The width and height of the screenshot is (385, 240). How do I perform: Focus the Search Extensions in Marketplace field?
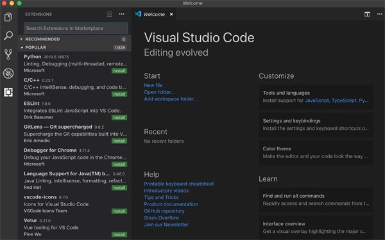(x=76, y=28)
